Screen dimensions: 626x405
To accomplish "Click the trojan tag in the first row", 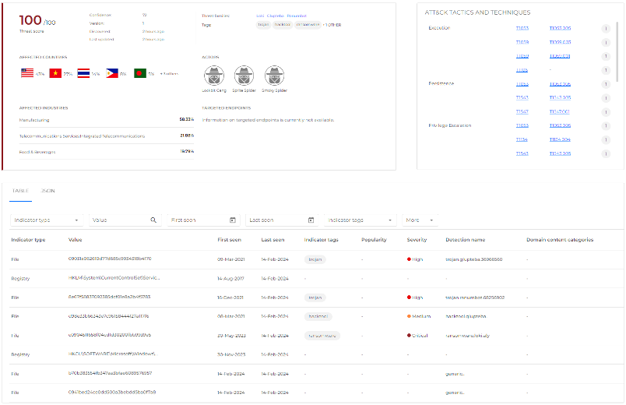I will [x=315, y=259].
